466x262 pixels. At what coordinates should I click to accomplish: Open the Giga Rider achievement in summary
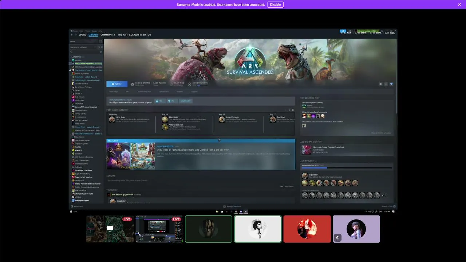click(112, 119)
